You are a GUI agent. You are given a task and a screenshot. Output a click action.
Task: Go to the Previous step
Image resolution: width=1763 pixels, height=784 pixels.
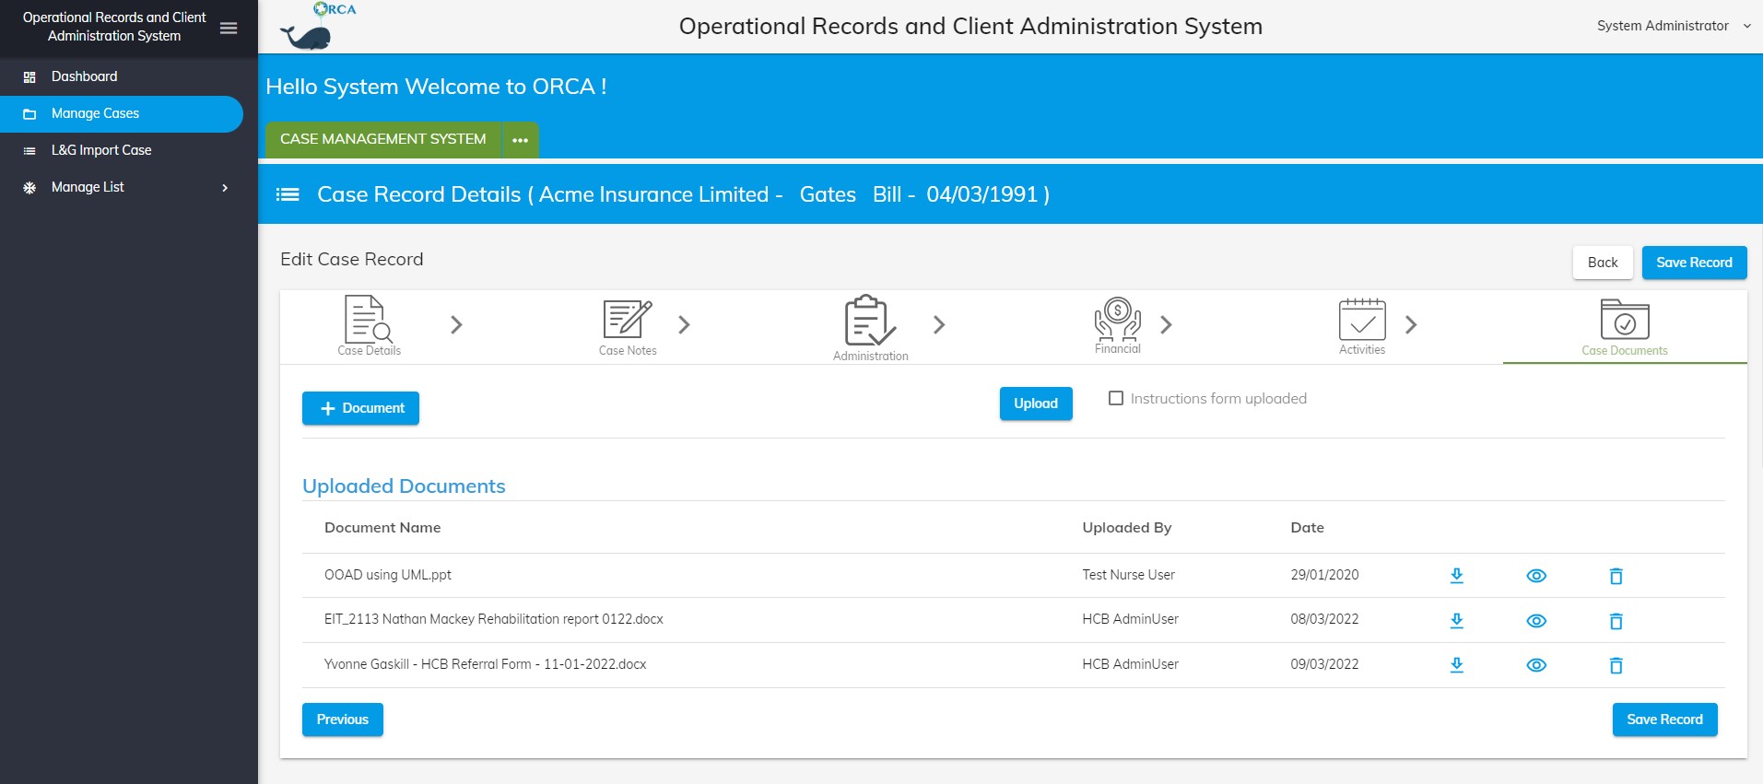pyautogui.click(x=343, y=720)
